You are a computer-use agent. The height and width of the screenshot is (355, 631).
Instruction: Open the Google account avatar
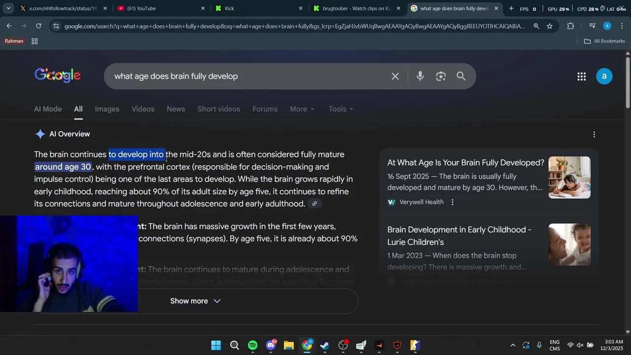pos(604,76)
